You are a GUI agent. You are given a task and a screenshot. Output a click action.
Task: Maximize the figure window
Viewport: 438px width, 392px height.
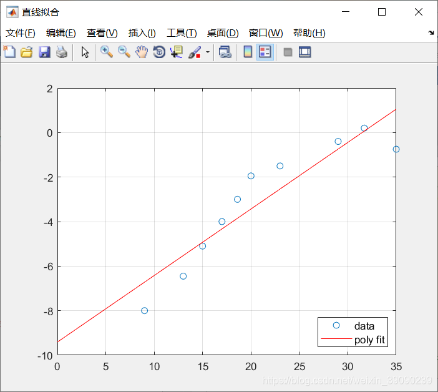click(x=382, y=12)
